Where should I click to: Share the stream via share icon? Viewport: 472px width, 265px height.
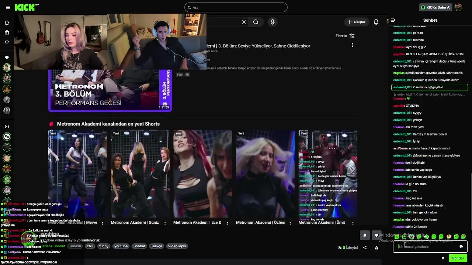[365, 248]
